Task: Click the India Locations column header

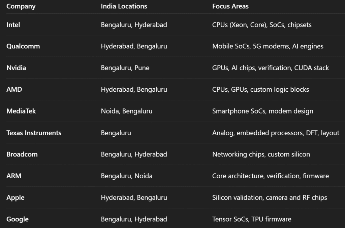Action: pos(124,6)
